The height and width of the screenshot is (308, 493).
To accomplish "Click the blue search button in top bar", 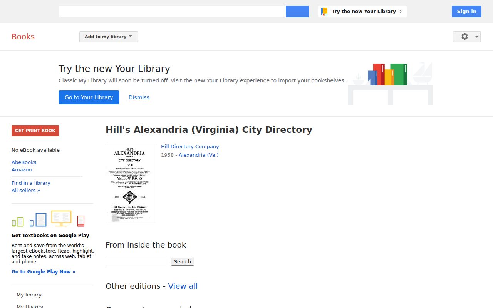I will 297,12.
